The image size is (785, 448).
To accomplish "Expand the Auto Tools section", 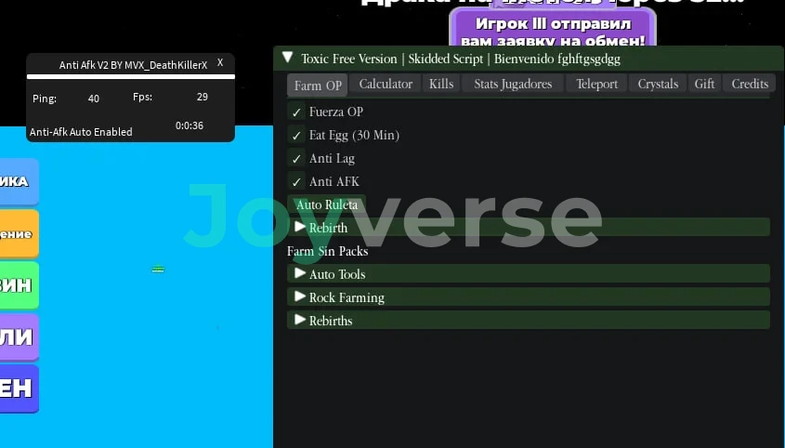I will tap(300, 273).
